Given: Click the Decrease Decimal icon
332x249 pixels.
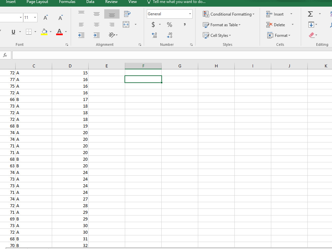Looking at the screenshot, I should click(170, 35).
